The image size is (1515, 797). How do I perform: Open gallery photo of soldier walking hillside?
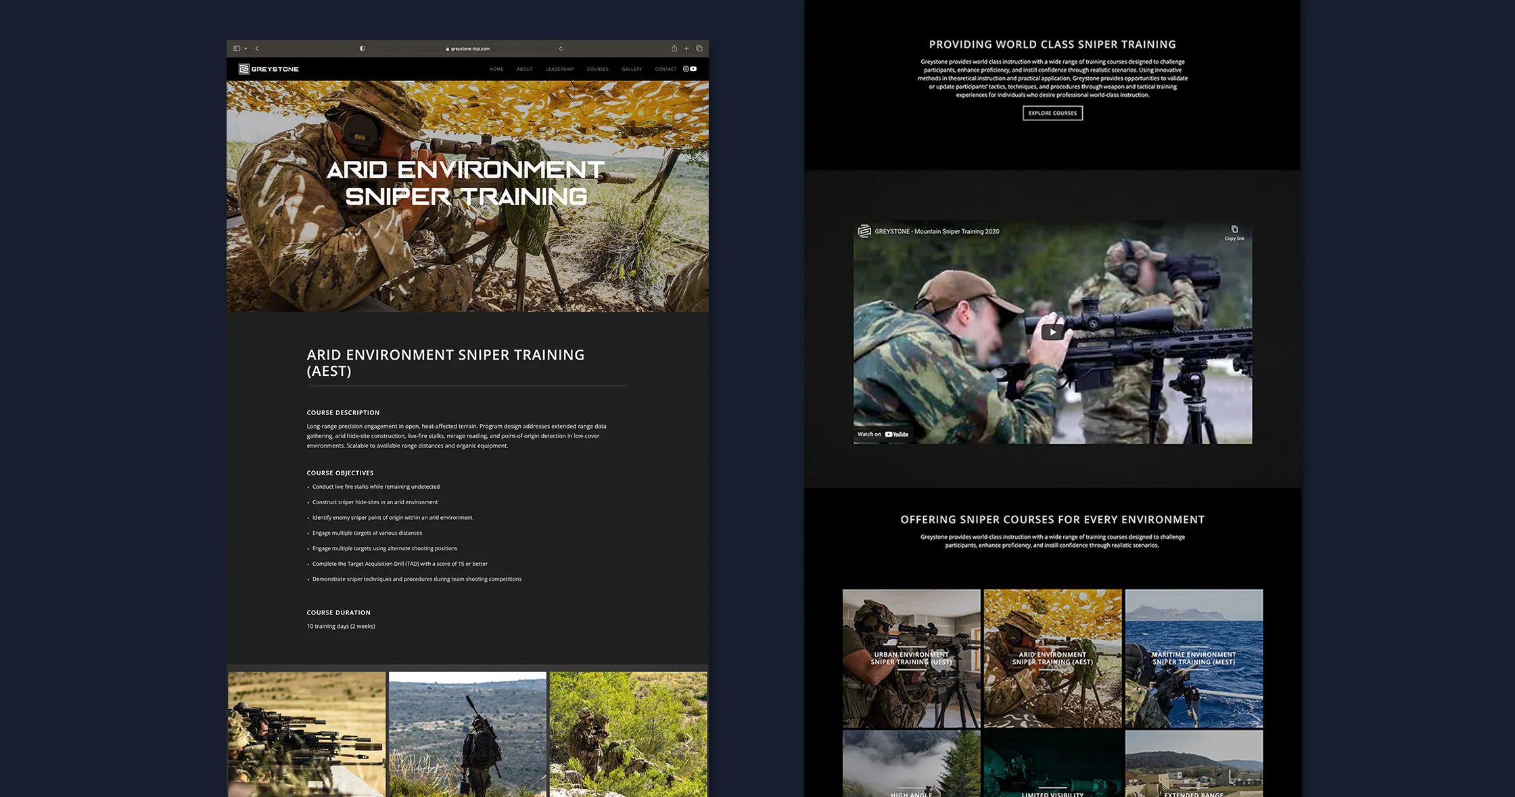467,734
